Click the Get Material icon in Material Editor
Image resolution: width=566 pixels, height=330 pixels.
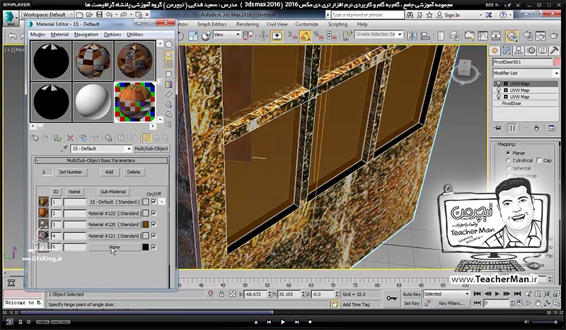(x=35, y=138)
